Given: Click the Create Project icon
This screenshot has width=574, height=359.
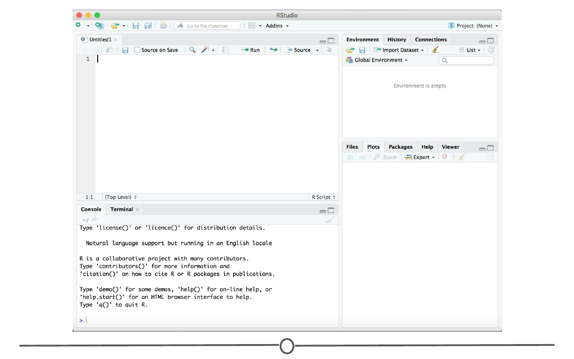Looking at the screenshot, I should (99, 26).
